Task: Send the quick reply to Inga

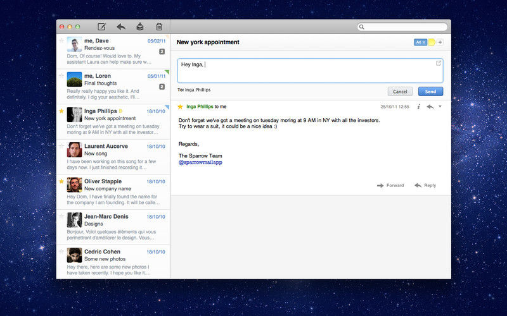Action: [x=430, y=92]
